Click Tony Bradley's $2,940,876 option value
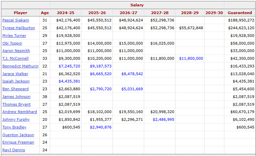This screenshot has width=256, height=156. coord(101,127)
